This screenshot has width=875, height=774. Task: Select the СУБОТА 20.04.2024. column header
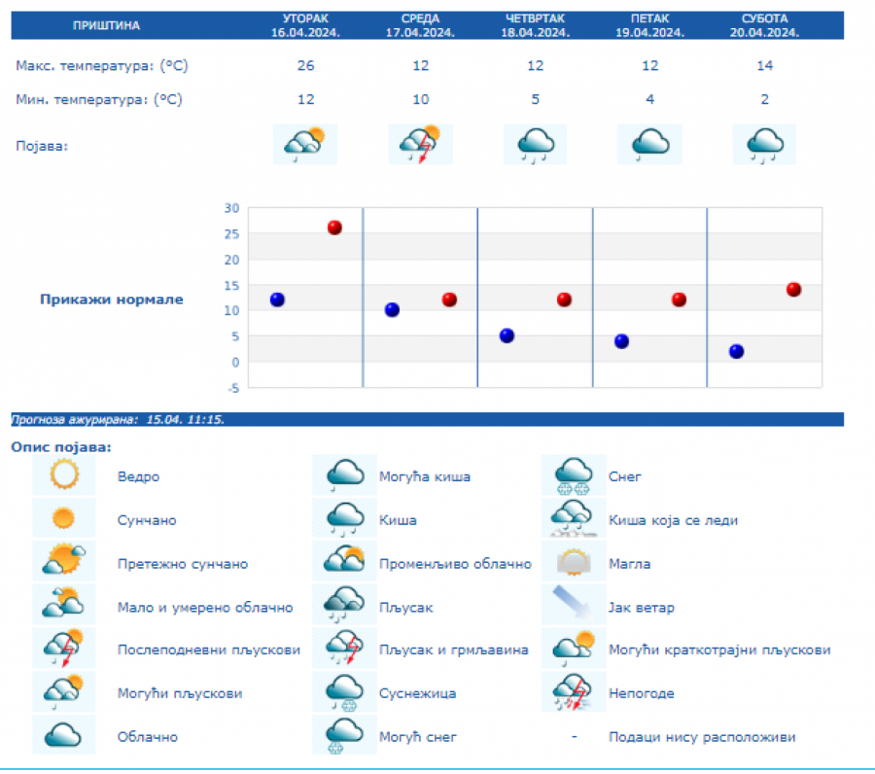(766, 25)
